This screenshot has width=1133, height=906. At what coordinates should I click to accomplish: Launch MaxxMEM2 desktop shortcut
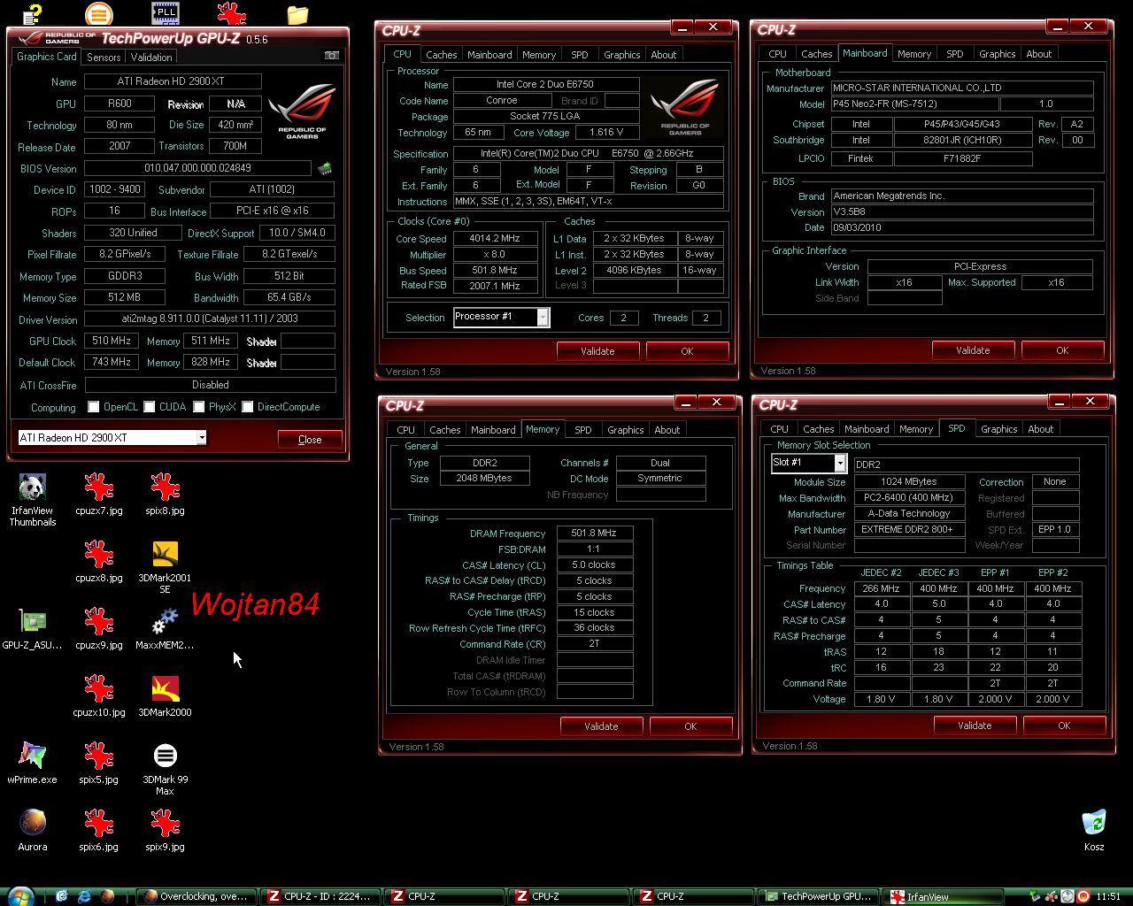click(165, 629)
